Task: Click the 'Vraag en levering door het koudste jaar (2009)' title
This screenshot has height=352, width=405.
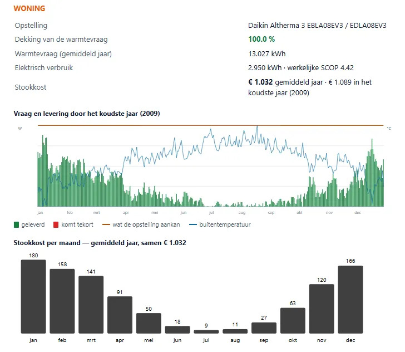Action: coord(87,114)
